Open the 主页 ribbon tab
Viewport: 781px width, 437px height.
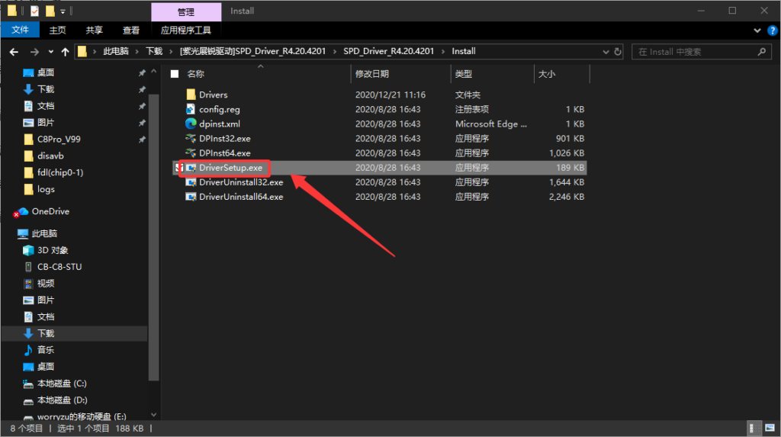(57, 30)
